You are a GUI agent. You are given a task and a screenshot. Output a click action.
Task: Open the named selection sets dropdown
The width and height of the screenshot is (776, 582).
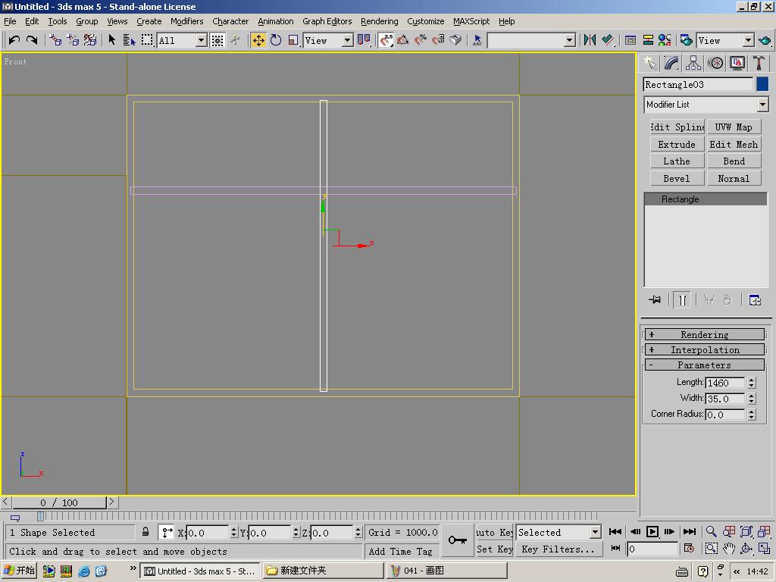coord(570,41)
